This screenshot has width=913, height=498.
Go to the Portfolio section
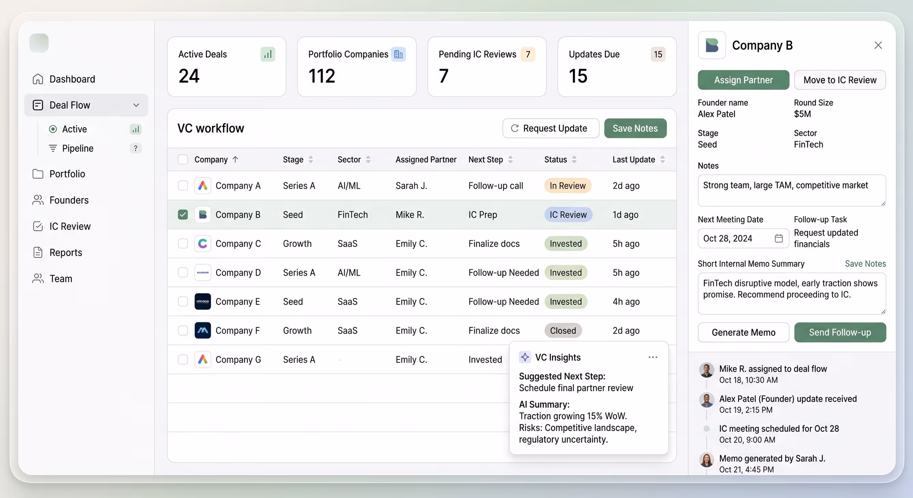(86, 174)
